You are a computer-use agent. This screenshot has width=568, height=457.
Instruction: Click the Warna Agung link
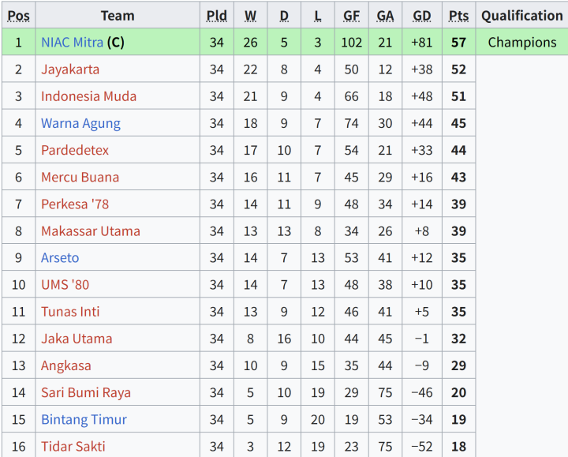80,124
